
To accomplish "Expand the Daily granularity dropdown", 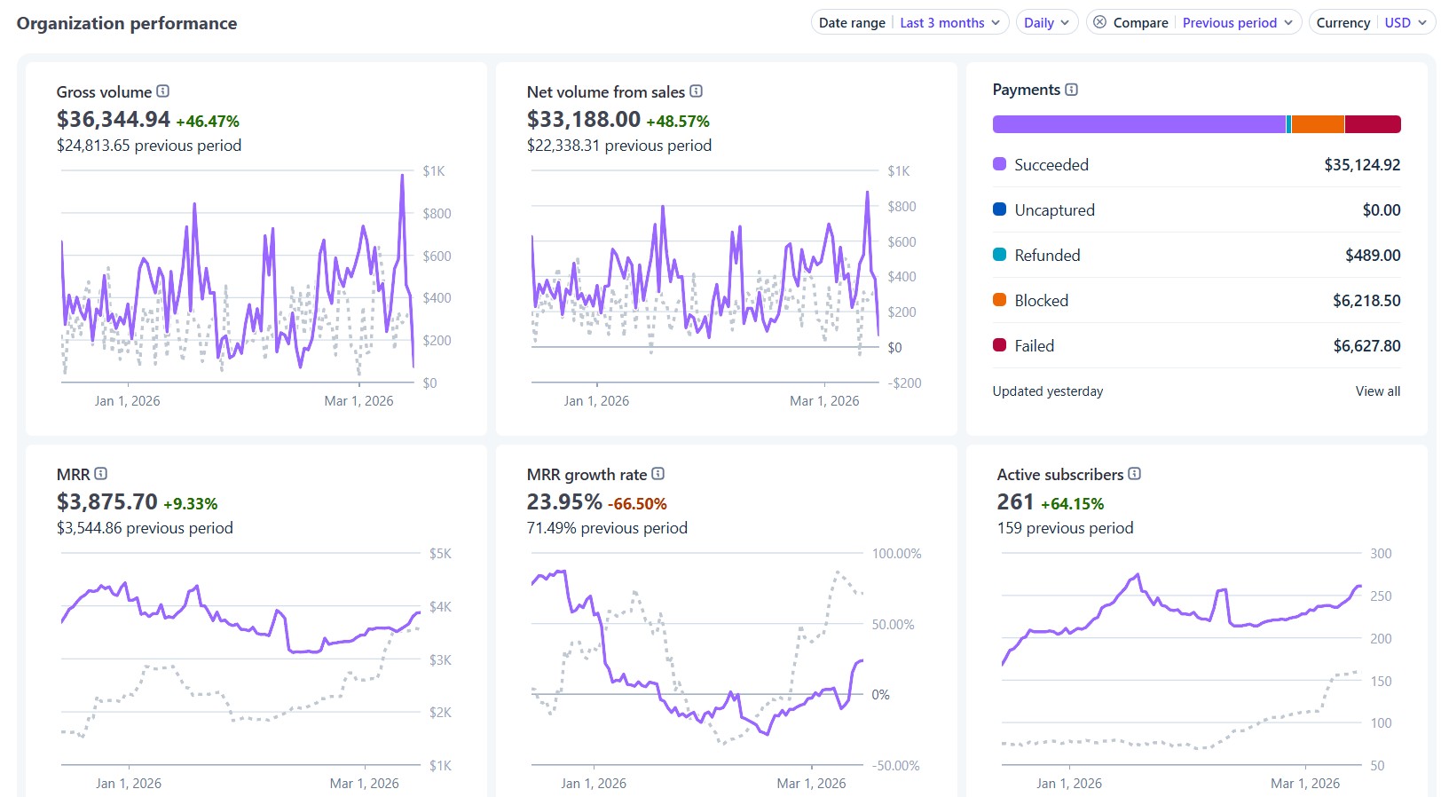I will (x=1046, y=22).
